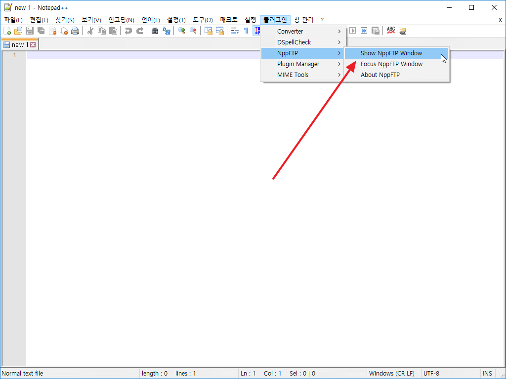Open the ? help menu

pyautogui.click(x=322, y=20)
